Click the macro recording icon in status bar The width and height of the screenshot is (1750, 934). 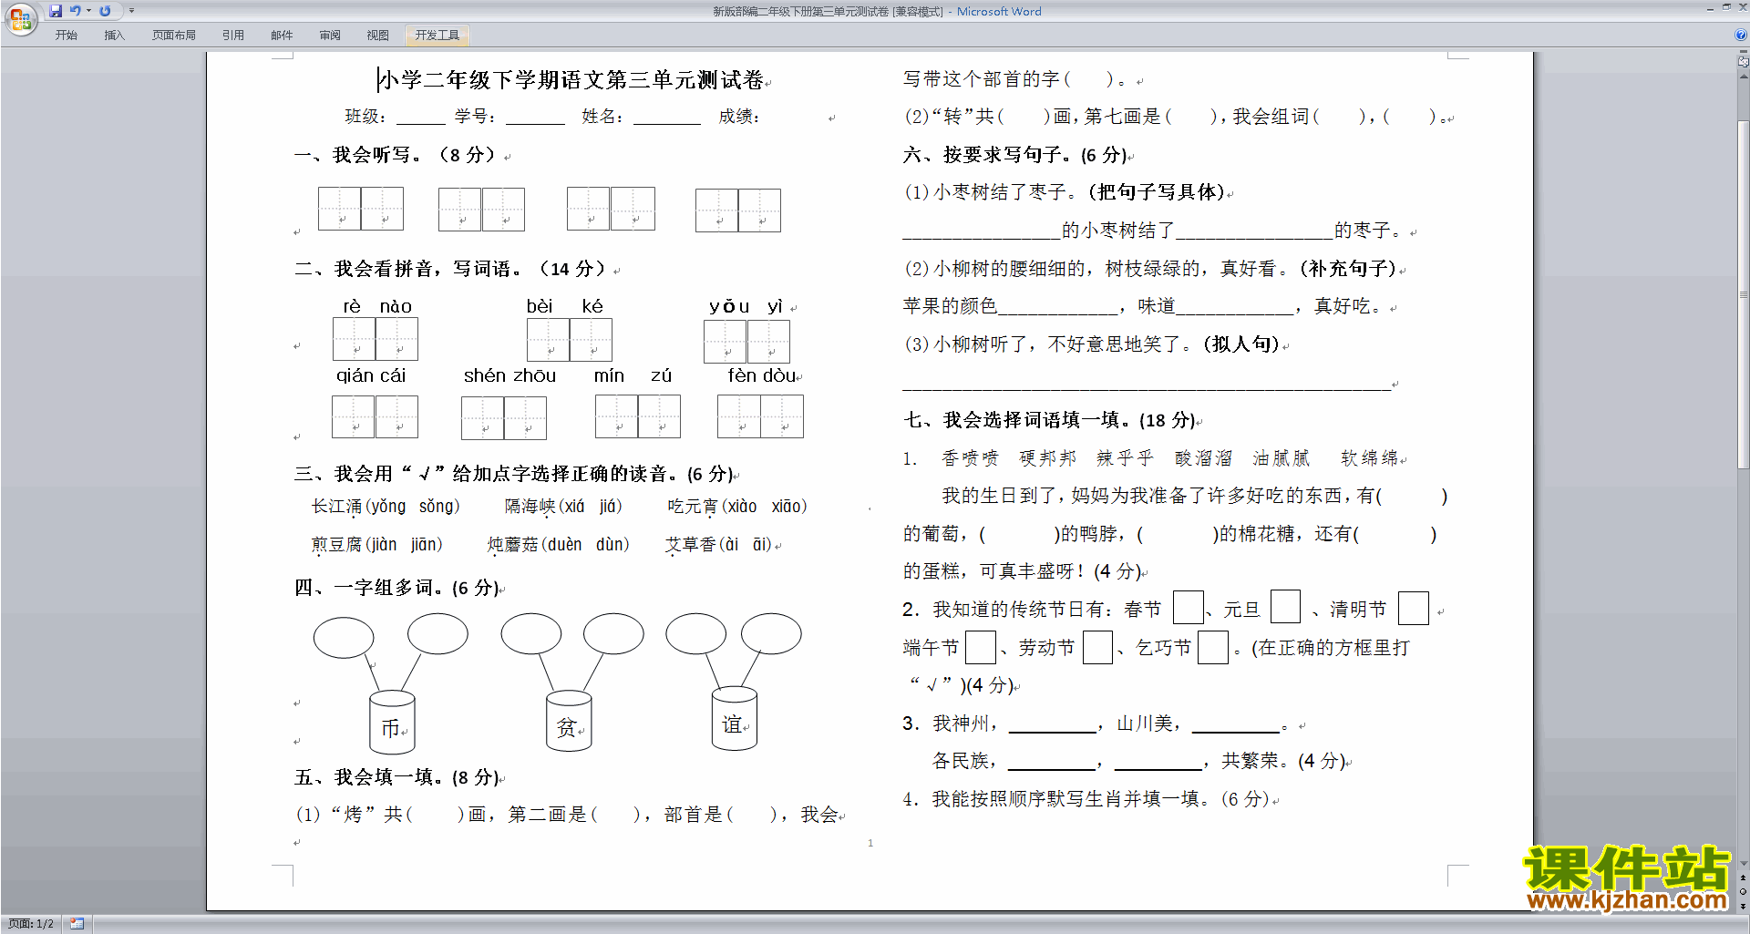click(77, 924)
